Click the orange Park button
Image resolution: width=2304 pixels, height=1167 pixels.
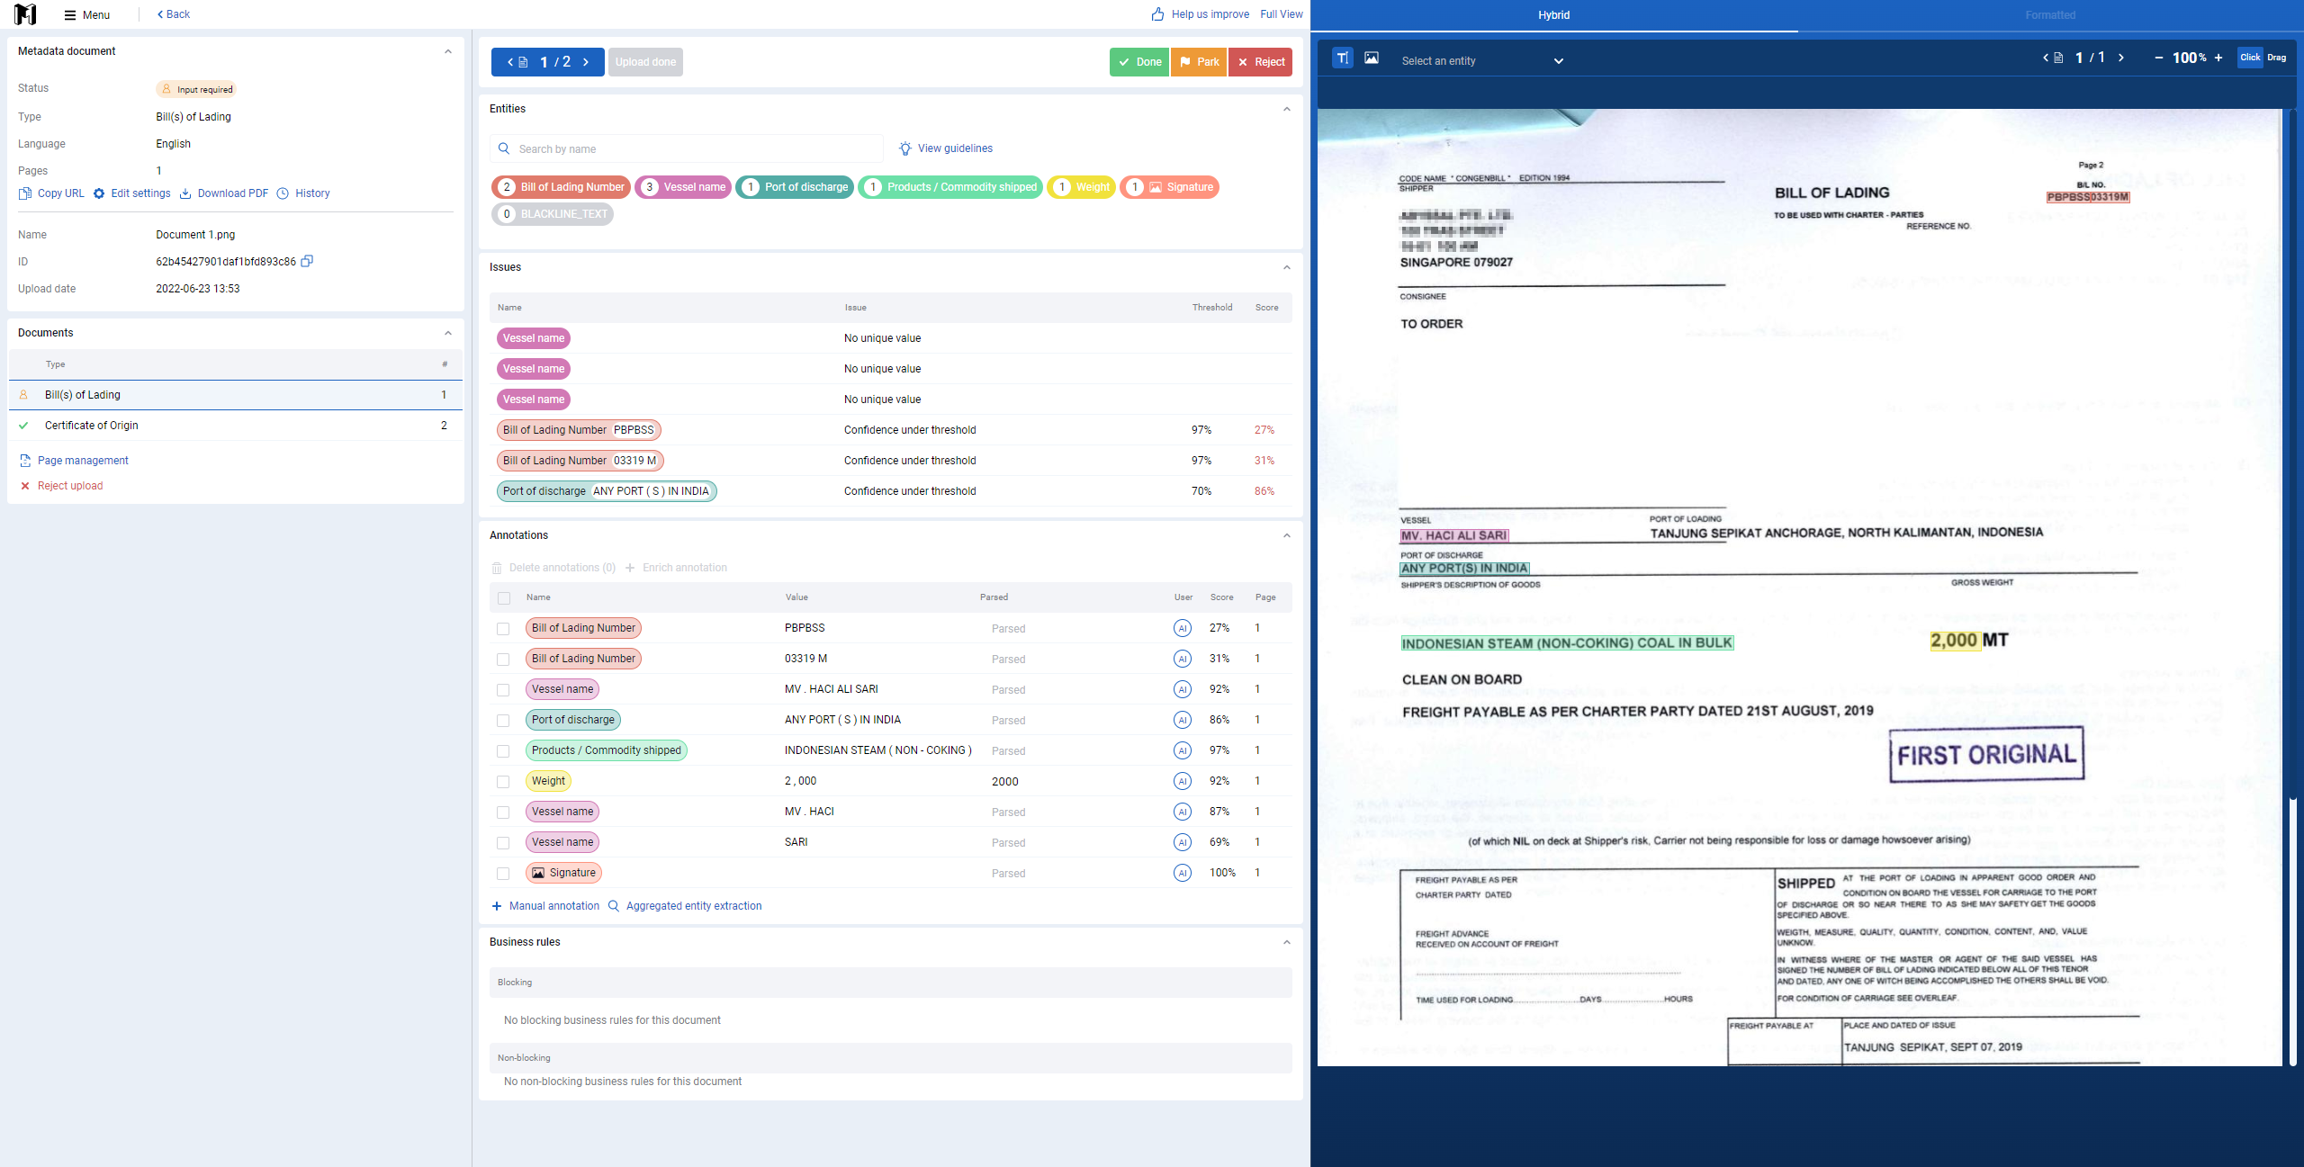[1199, 62]
